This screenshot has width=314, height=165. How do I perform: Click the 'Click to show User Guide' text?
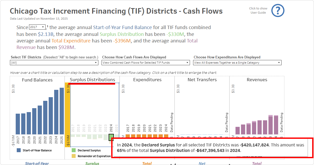[x=258, y=10]
